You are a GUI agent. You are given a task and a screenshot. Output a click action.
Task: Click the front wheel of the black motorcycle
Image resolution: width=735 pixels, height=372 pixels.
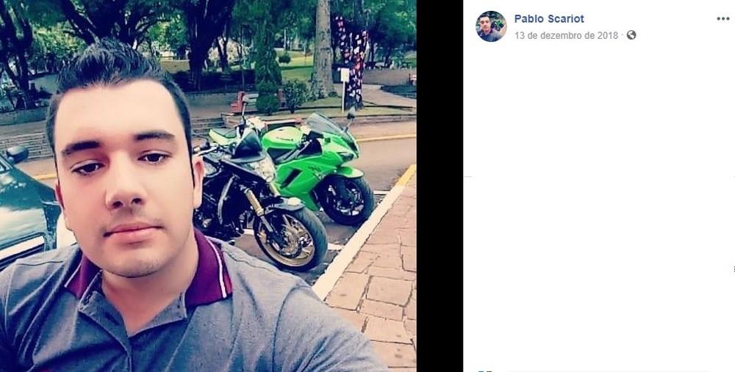(290, 238)
